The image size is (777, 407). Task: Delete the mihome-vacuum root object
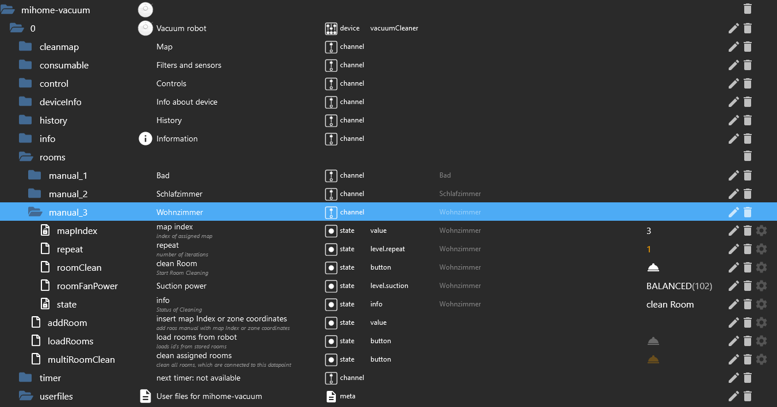tap(747, 9)
